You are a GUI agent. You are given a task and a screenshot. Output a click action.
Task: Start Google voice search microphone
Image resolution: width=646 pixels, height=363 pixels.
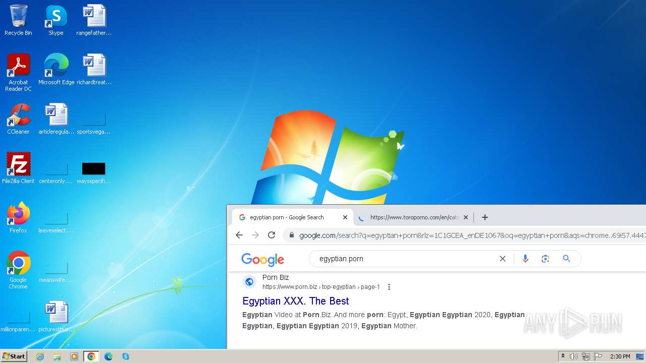(525, 259)
